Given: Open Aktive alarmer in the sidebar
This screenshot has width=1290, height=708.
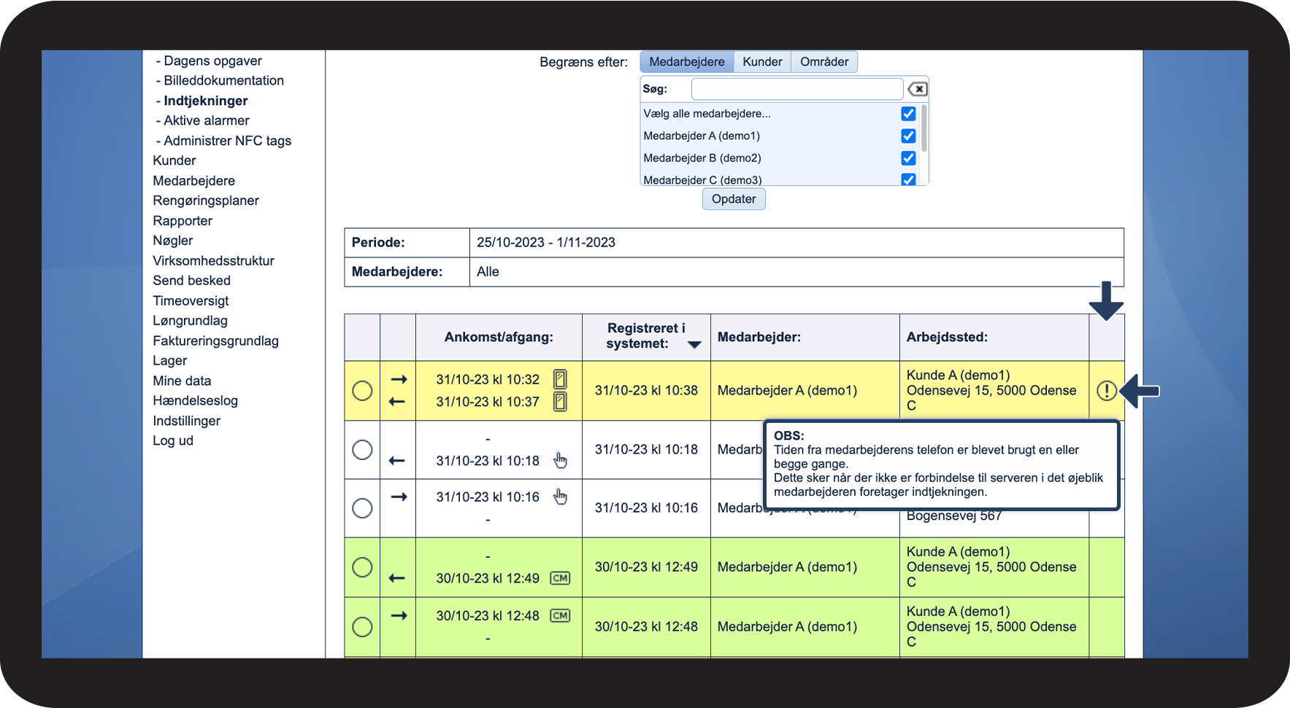Looking at the screenshot, I should click(206, 120).
